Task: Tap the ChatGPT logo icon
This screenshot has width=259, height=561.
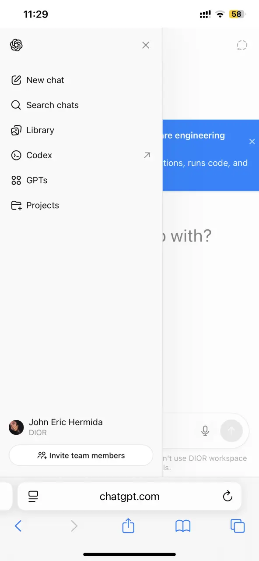Action: [x=16, y=45]
